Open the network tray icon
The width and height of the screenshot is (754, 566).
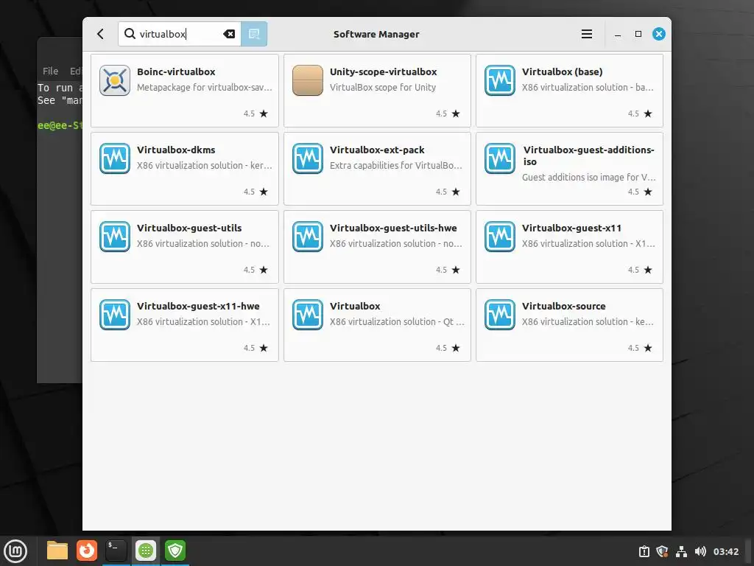pos(681,551)
